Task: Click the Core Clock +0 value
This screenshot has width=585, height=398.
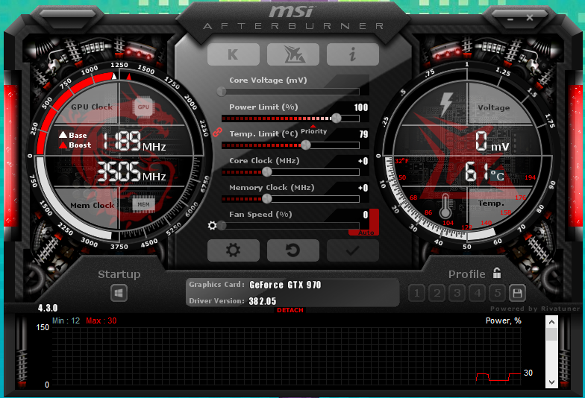Action: (363, 161)
